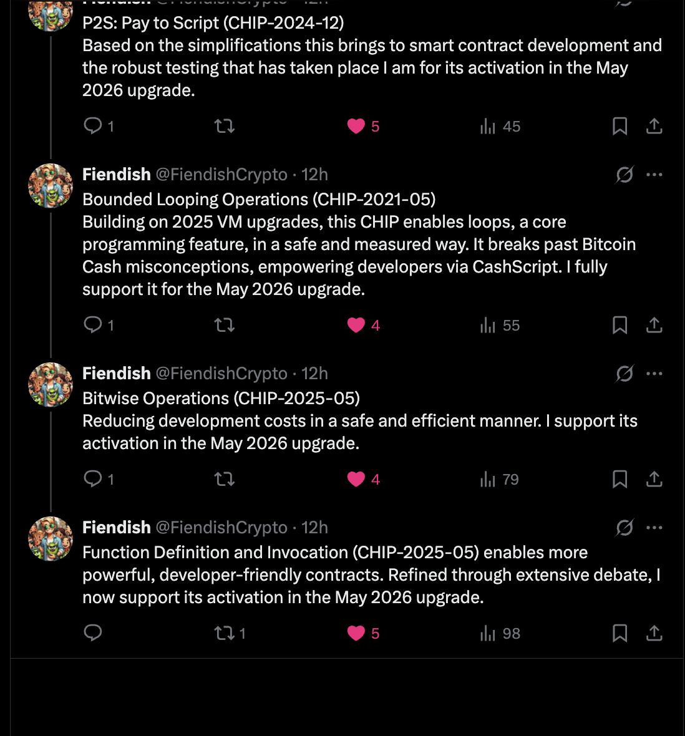Image resolution: width=685 pixels, height=736 pixels.
Task: Open @FiendishCrypto handle on Bounded Looping post
Action: click(221, 175)
